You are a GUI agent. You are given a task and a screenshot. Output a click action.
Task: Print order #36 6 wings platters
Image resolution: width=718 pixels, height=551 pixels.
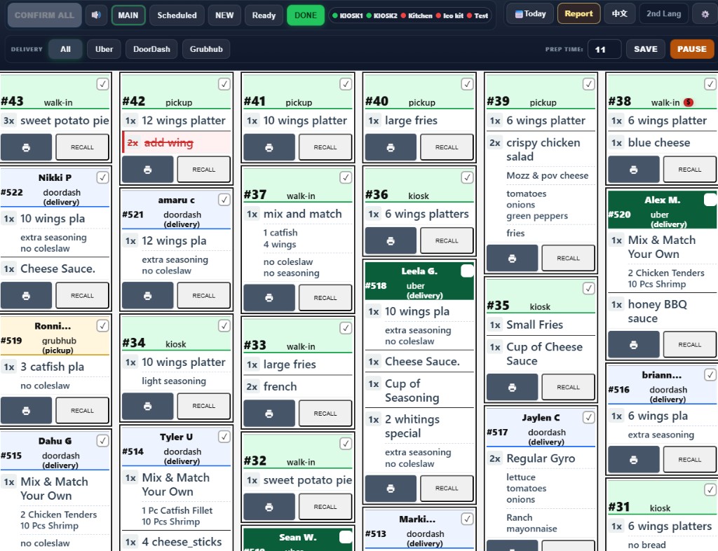pos(391,240)
